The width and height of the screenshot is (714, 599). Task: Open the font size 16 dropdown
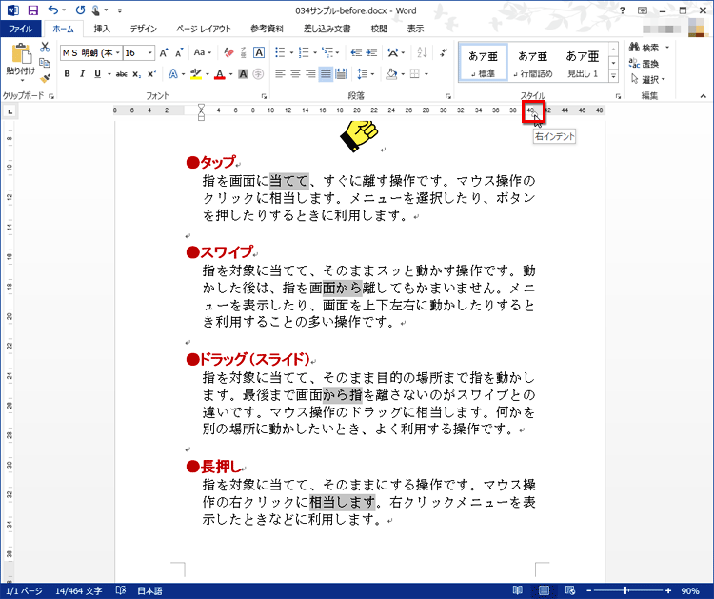coord(149,52)
